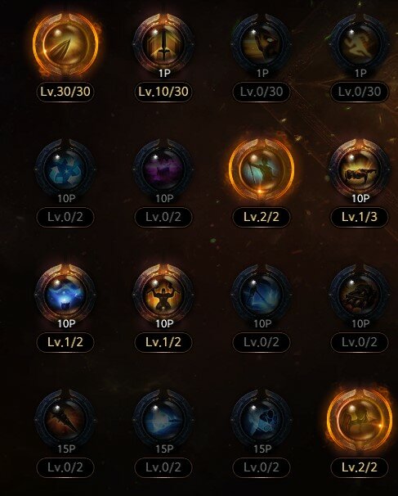Select the Lv.1/3 level label
398x496 pixels.
coord(360,217)
